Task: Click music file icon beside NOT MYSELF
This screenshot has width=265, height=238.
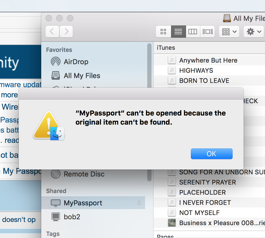Action: click(172, 212)
